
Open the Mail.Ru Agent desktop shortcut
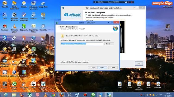pos(14,86)
